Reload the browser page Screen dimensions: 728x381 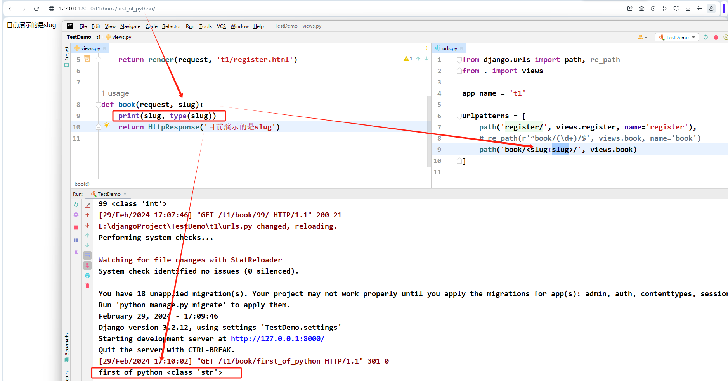click(36, 9)
